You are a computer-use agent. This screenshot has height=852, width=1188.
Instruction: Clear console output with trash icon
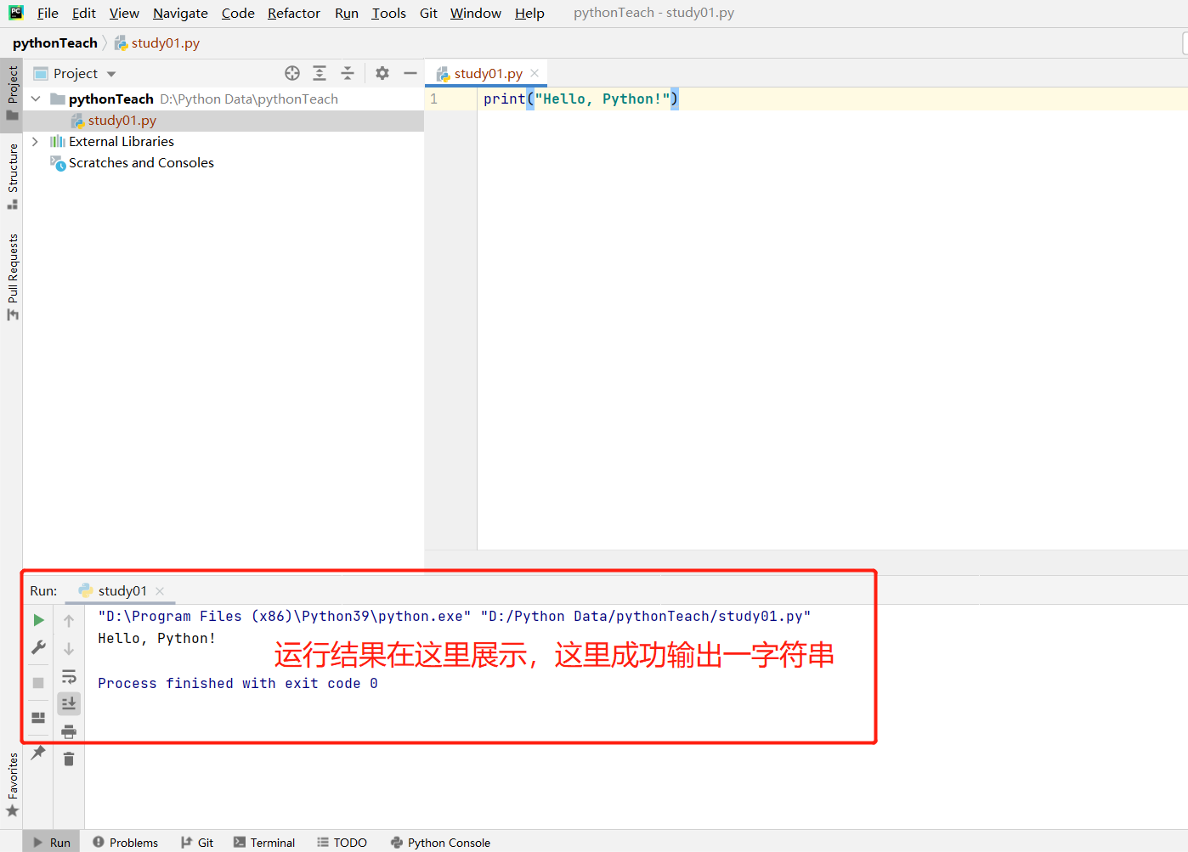[69, 759]
